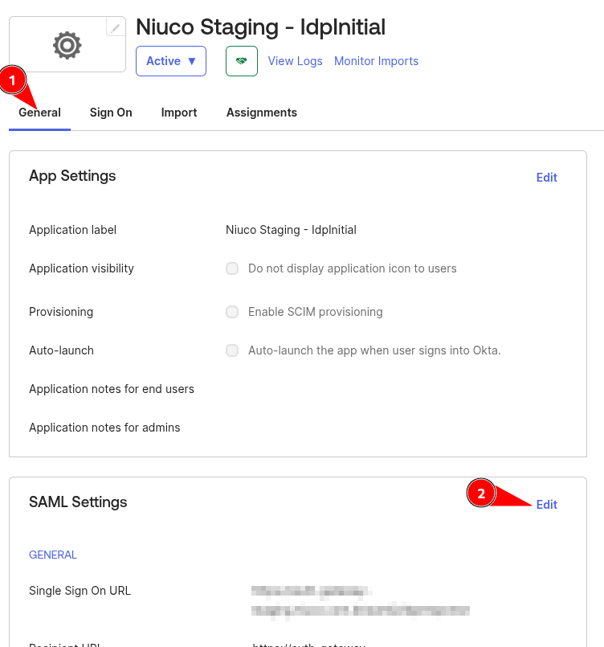
Task: Click the 'Niuco Staging - IdpInitial' application label value
Action: coord(291,230)
